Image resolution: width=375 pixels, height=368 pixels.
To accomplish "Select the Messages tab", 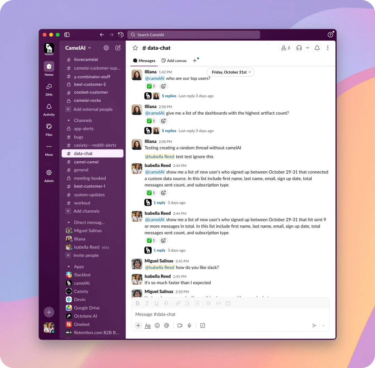I will tap(144, 61).
